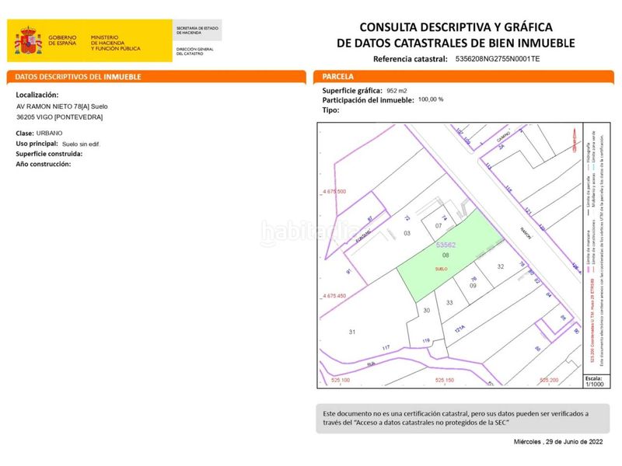Click 'Participación del inmueble:' label
This screenshot has height=466, width=622.
coord(368,100)
